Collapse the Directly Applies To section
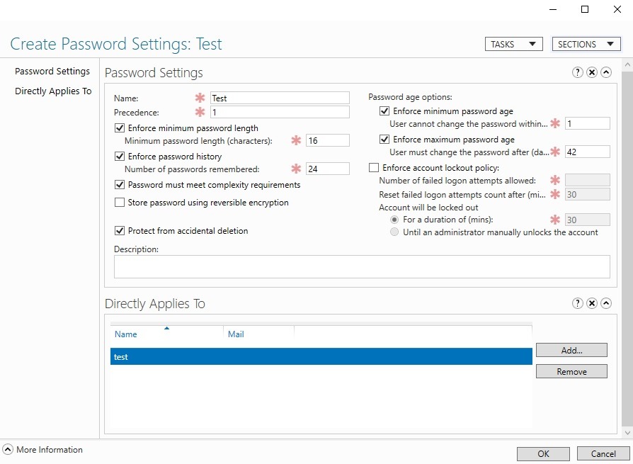Image resolution: width=633 pixels, height=464 pixels. click(x=606, y=303)
